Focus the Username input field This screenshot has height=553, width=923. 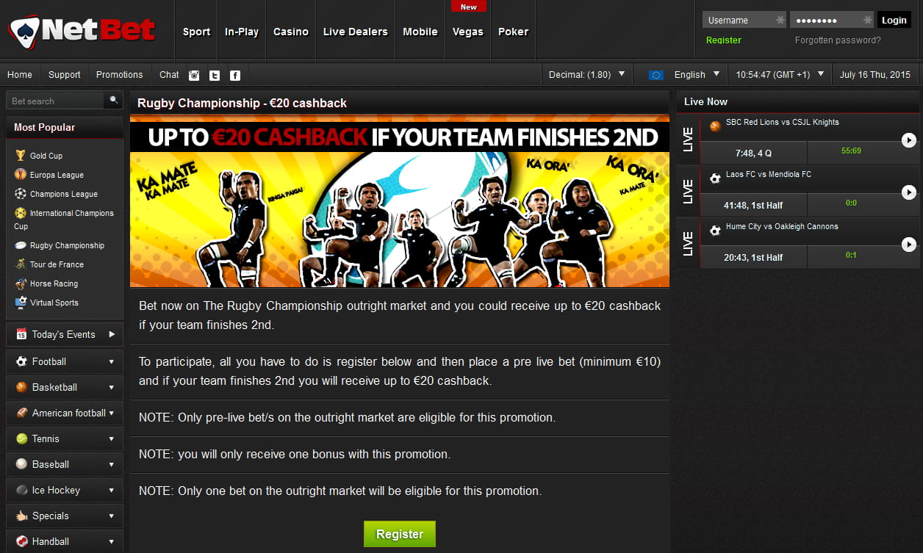point(744,20)
